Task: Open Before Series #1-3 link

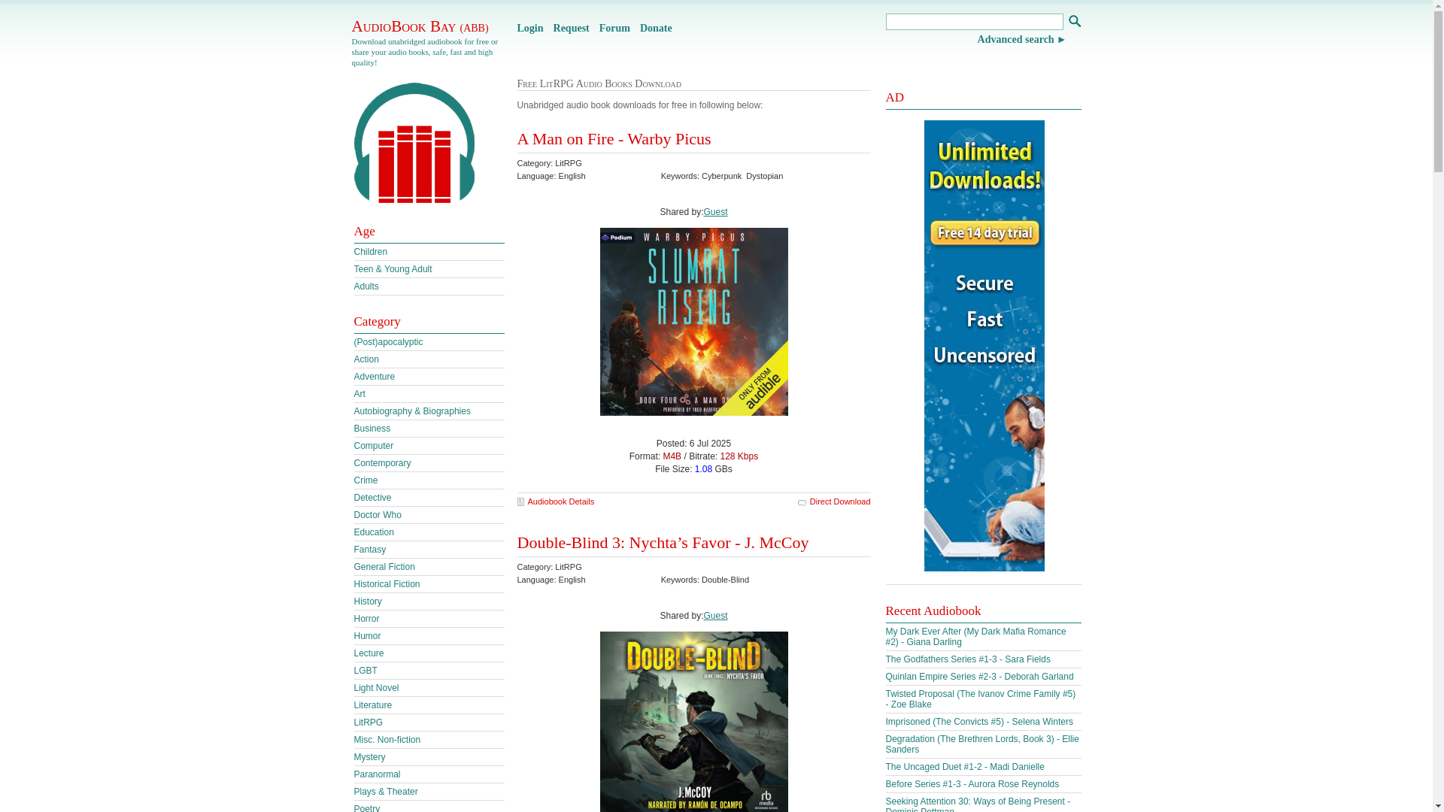Action: (972, 784)
